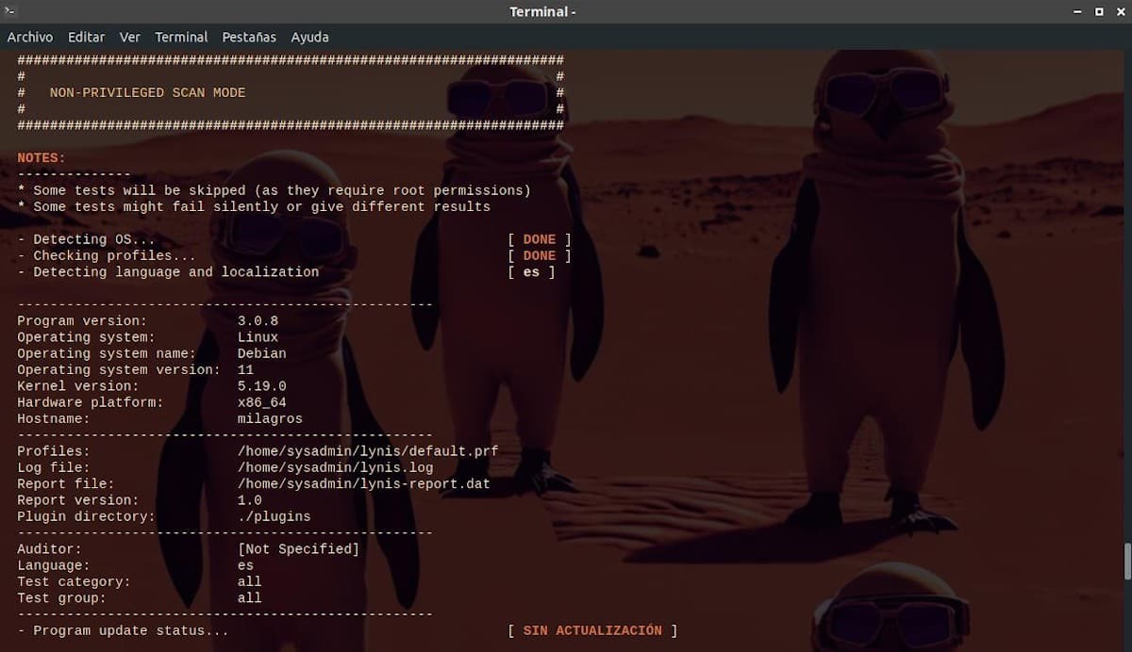Screen dimensions: 1132x652
Task: Click the 'Program version:' label
Action: click(x=82, y=320)
